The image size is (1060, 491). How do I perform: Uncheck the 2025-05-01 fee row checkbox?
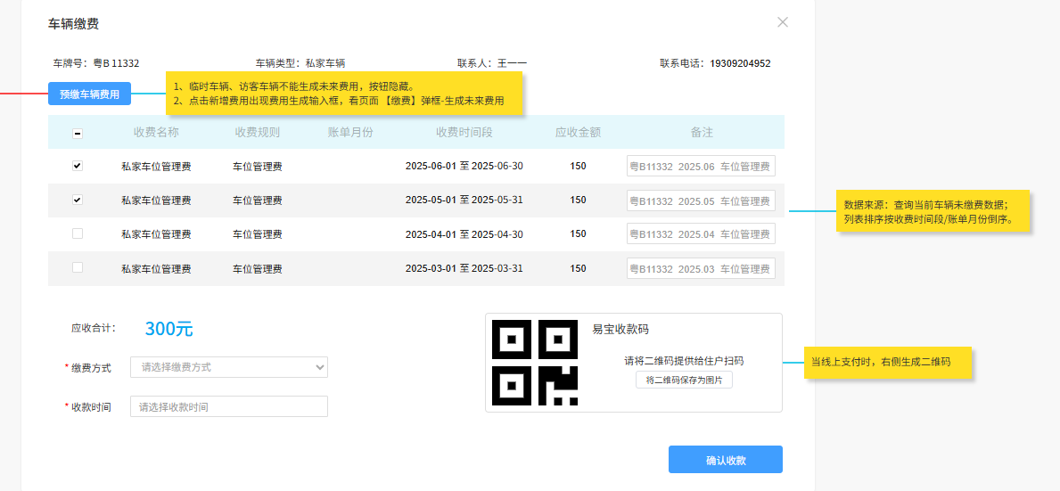click(x=78, y=200)
